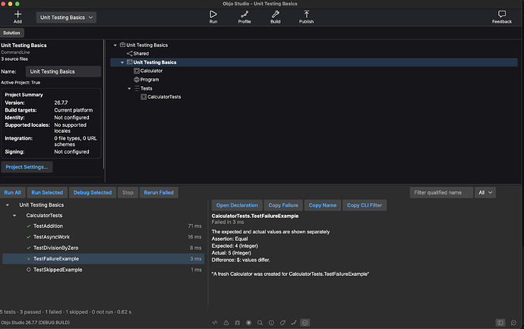Image resolution: width=524 pixels, height=329 pixels.
Task: Select TestAsyncWork test row
Action: point(103,237)
